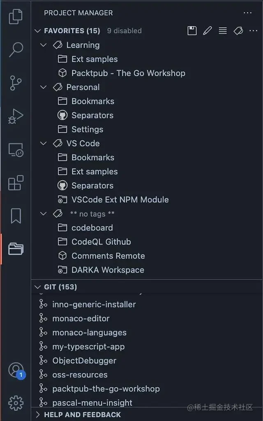Toggle the view as list icon

pyautogui.click(x=223, y=31)
